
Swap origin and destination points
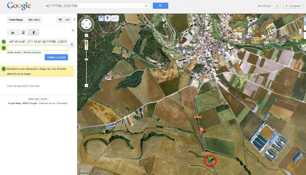pyautogui.click(x=72, y=45)
